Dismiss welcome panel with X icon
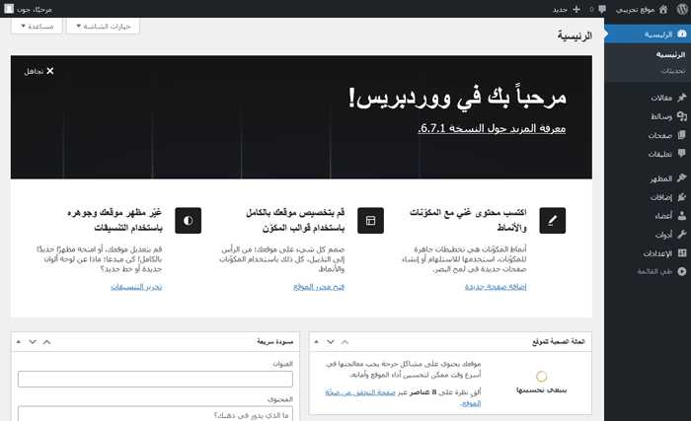Image resolution: width=691 pixels, height=421 pixels. coord(49,71)
